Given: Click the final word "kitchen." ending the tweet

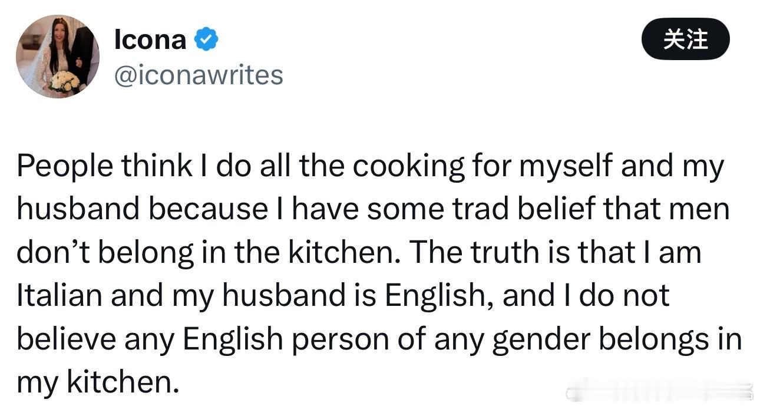Looking at the screenshot, I should pyautogui.click(x=122, y=381).
